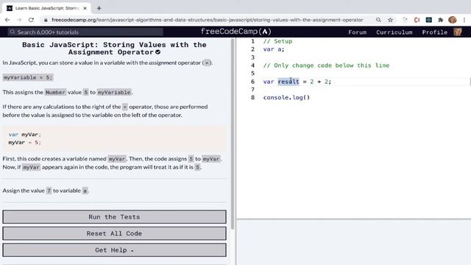Click the 'var myVar;' example code line

click(x=25, y=134)
